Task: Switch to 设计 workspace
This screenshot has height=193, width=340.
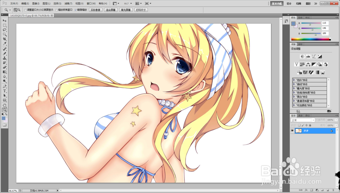Action: pyautogui.click(x=289, y=3)
